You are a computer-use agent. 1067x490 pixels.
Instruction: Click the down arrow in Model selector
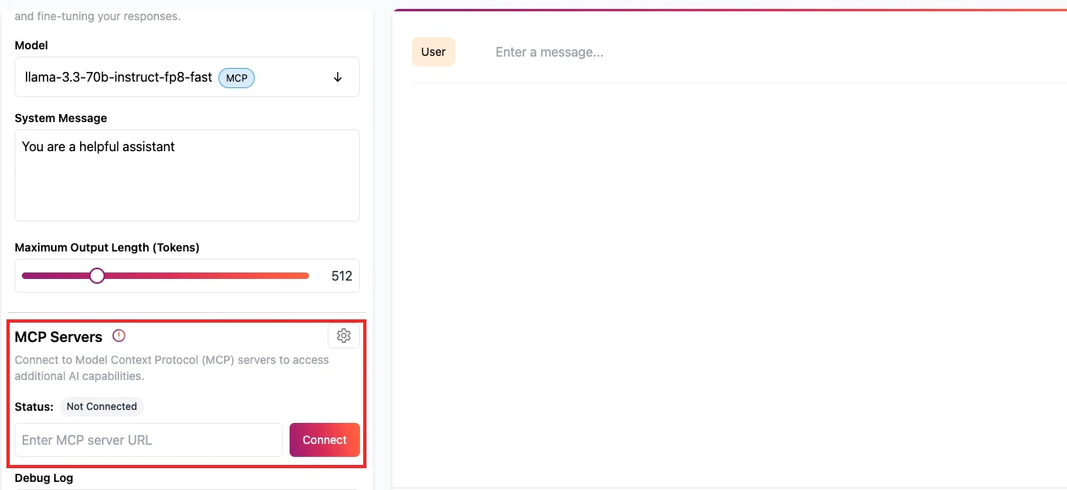click(x=338, y=77)
